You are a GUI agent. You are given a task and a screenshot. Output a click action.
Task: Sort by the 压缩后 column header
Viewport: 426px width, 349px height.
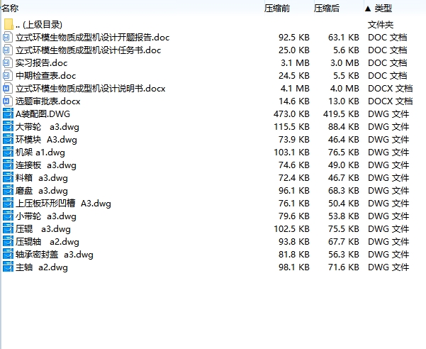pos(327,9)
